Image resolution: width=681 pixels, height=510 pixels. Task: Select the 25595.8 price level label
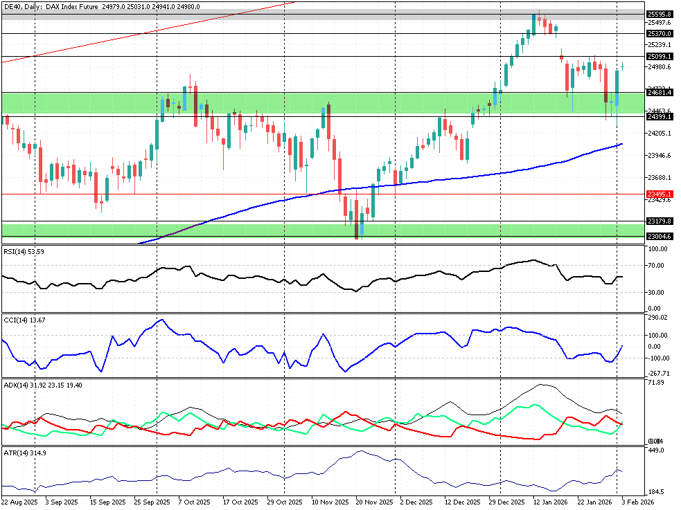(657, 14)
